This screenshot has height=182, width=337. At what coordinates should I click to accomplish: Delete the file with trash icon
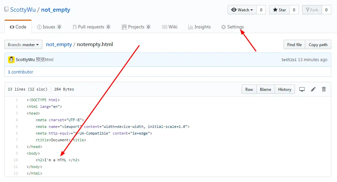pos(324,89)
